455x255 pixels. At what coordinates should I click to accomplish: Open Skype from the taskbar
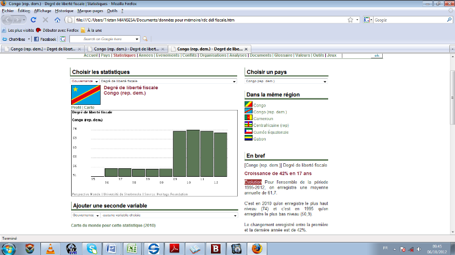pyautogui.click(x=92, y=248)
